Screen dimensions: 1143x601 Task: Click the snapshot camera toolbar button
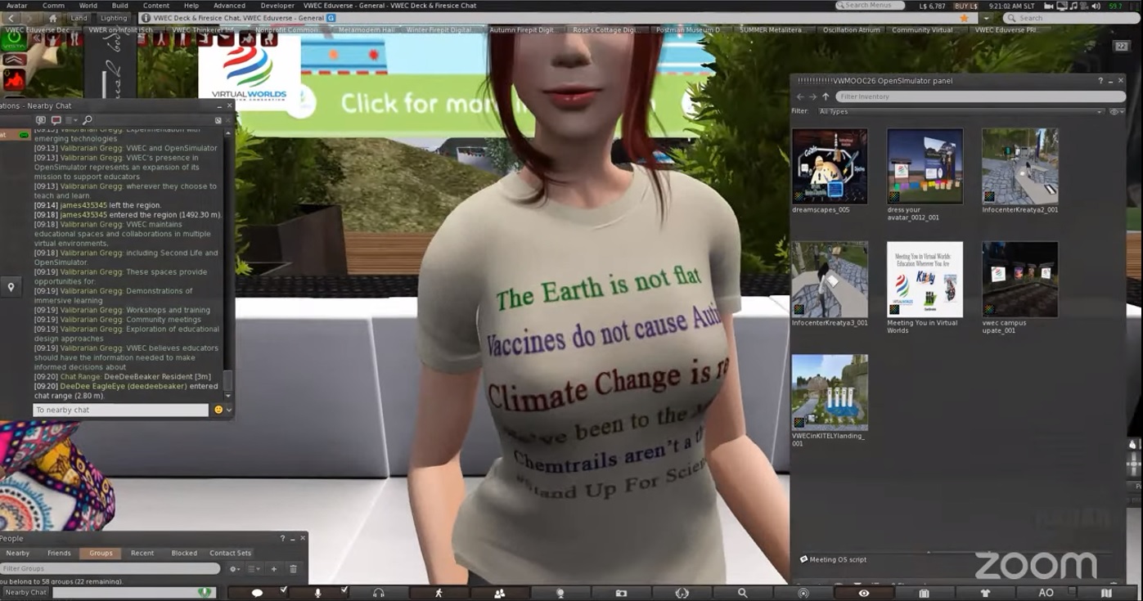(621, 593)
